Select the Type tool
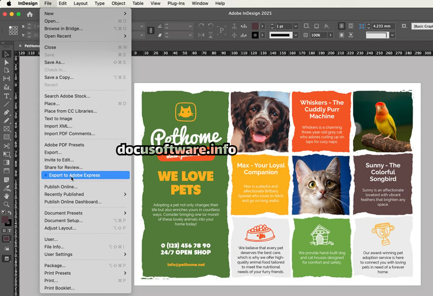 point(6,96)
